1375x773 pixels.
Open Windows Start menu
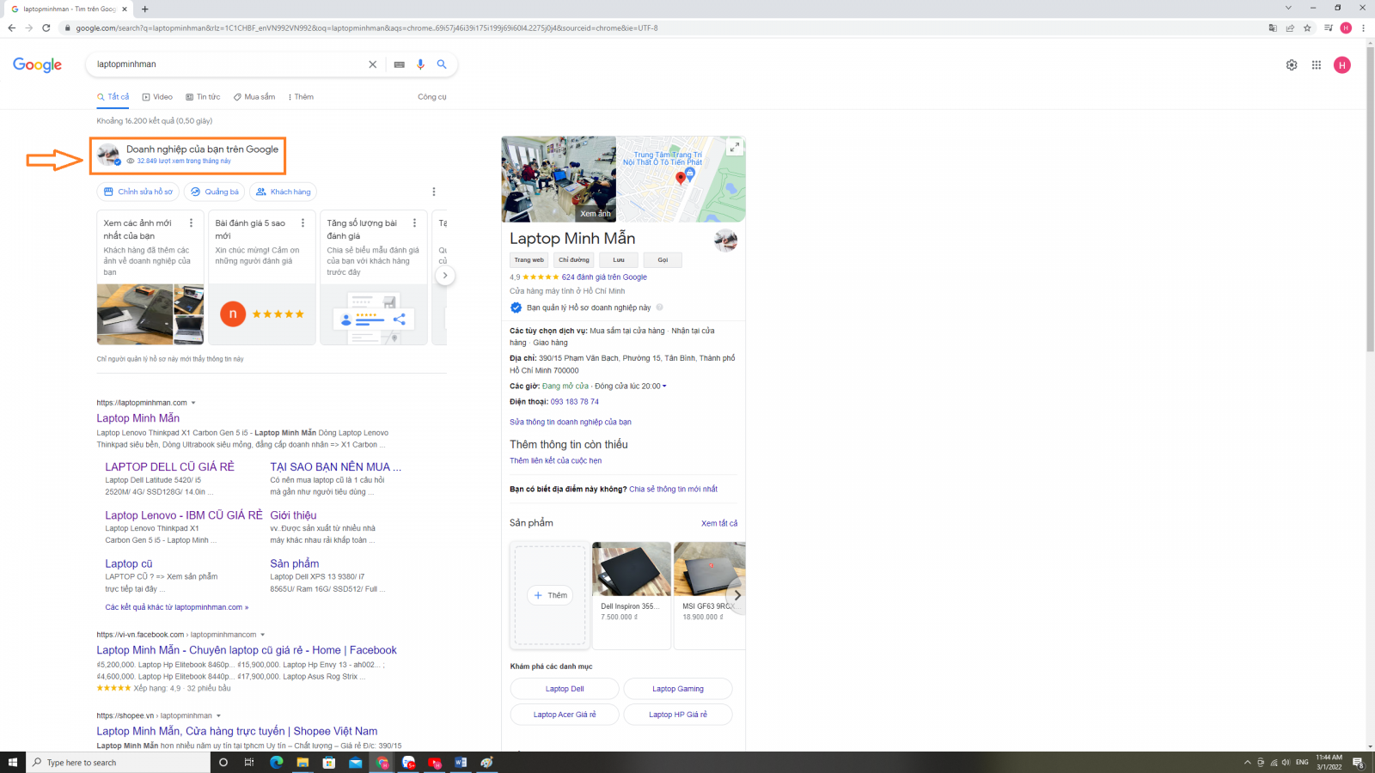pos(13,763)
